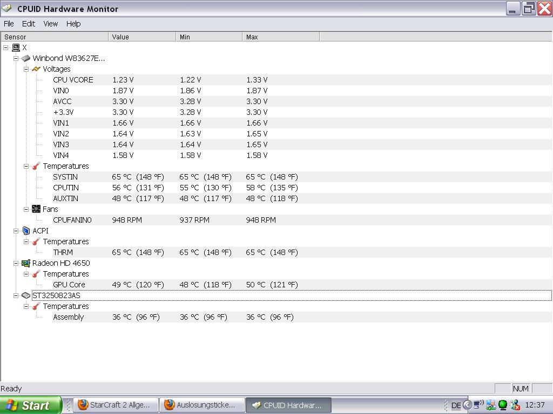Click thermometer icon under Radeon HD 4650

tap(36, 274)
